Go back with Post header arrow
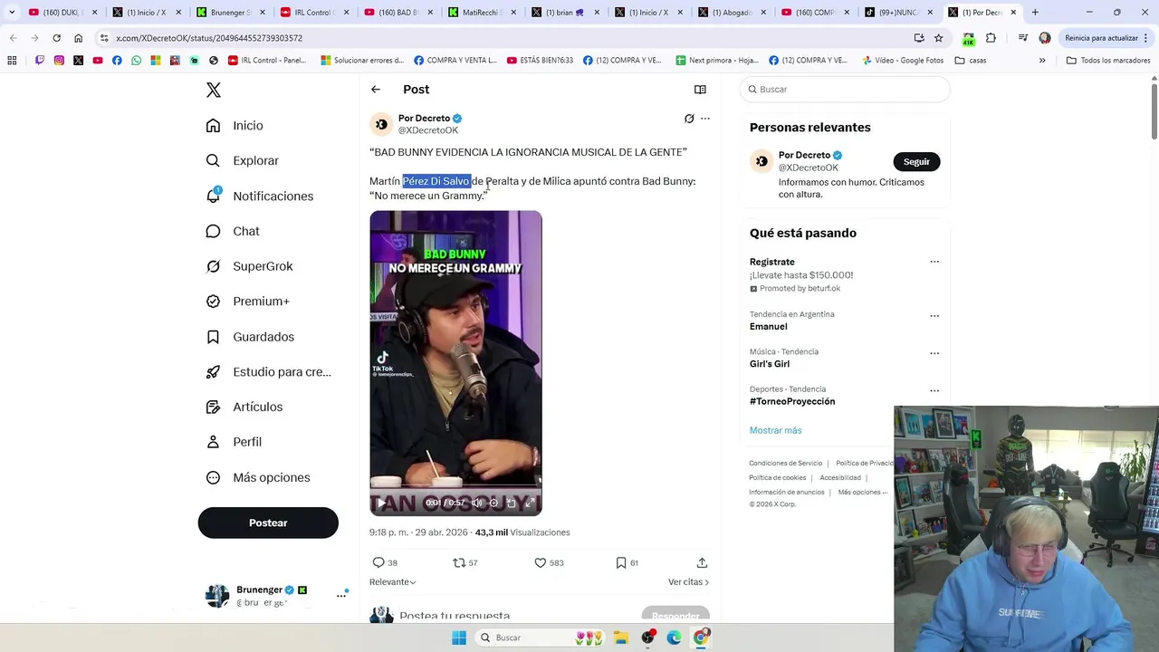 coord(376,90)
